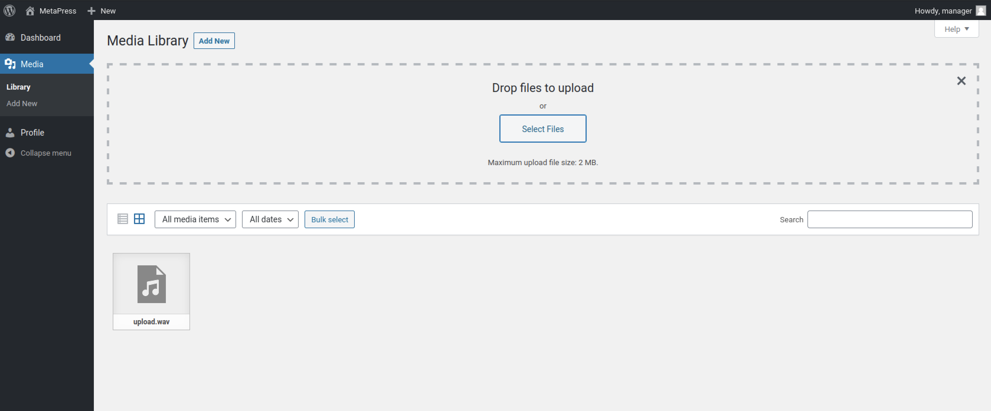The image size is (991, 411).
Task: Click the Select Files button
Action: pyautogui.click(x=542, y=129)
